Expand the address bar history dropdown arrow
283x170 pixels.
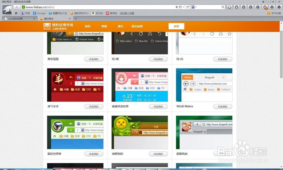(x=183, y=7)
